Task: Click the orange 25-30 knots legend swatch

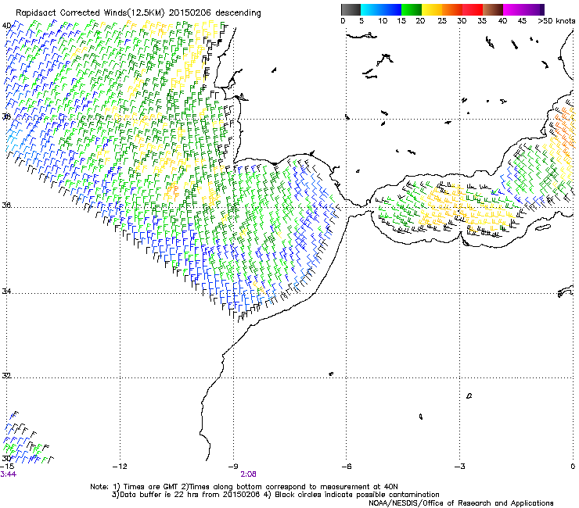Action: pyautogui.click(x=452, y=9)
